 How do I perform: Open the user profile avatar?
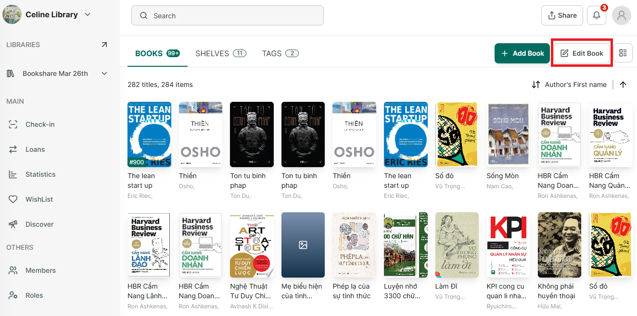pyautogui.click(x=622, y=15)
